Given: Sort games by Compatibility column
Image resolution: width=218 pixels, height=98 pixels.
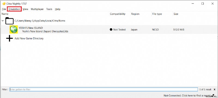Looking at the screenshot, I should point(117,14).
